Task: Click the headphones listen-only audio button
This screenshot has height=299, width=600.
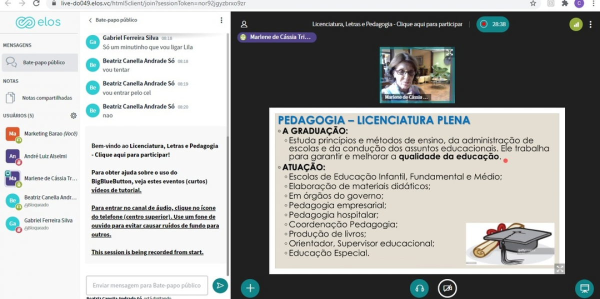Action: point(419,288)
